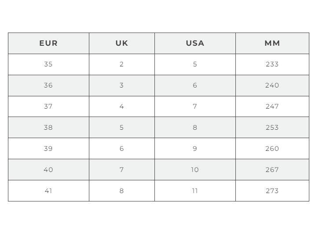
Task: Click the 247 MM value
Action: 272,106
